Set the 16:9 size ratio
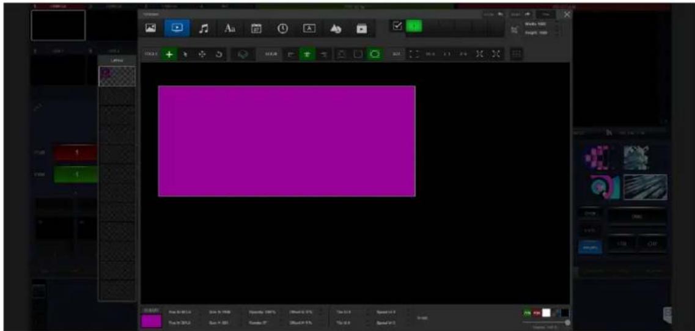 [x=430, y=54]
